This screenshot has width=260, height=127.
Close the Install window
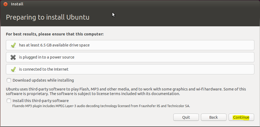(5, 4)
